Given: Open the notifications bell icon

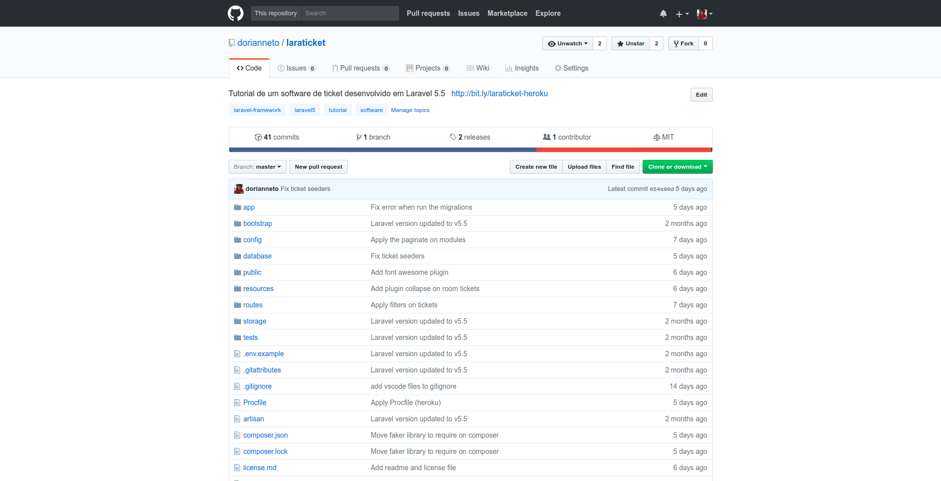Looking at the screenshot, I should click(x=663, y=14).
